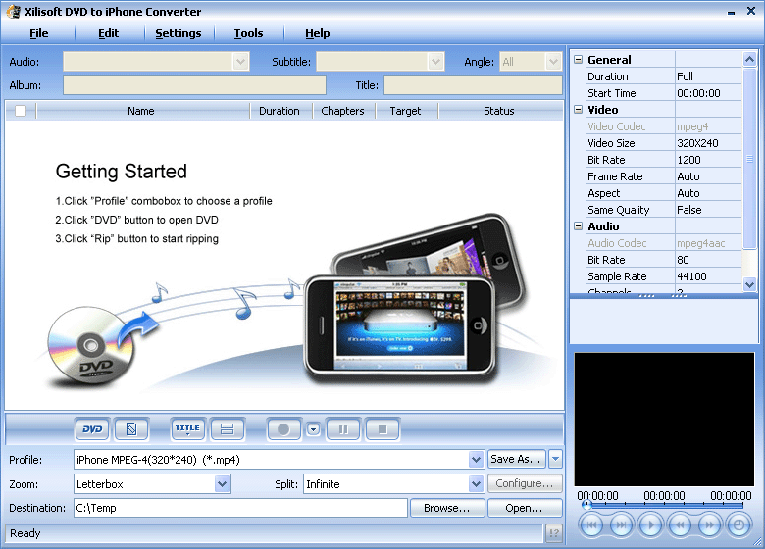Viewport: 765px width, 549px height.
Task: Collapse the General properties group
Action: point(578,60)
